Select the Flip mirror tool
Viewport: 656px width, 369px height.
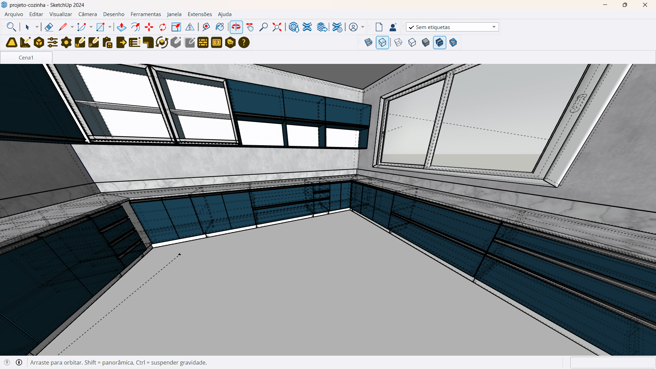pos(190,27)
